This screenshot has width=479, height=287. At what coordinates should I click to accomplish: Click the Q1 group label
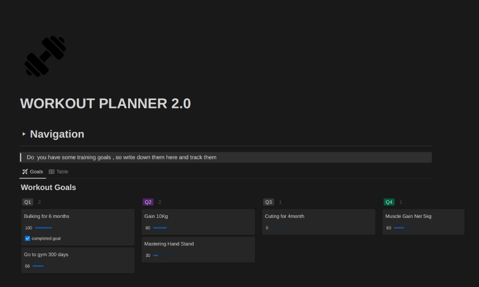click(x=27, y=202)
